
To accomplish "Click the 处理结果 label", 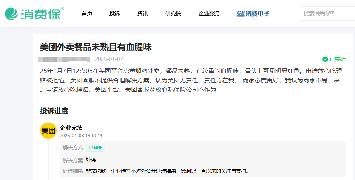I will pyautogui.click(x=73, y=171).
